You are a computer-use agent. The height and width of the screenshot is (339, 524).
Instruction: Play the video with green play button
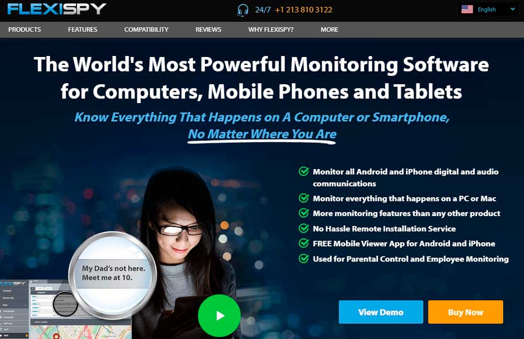pyautogui.click(x=219, y=315)
